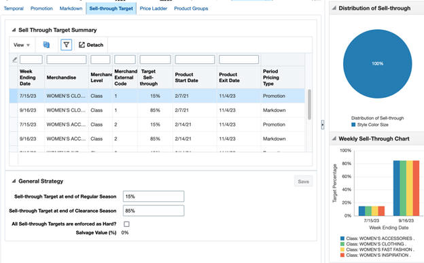Screen dimensions: 424x263
Task: Click the Merchandise Level filter field
Action: [101, 59]
